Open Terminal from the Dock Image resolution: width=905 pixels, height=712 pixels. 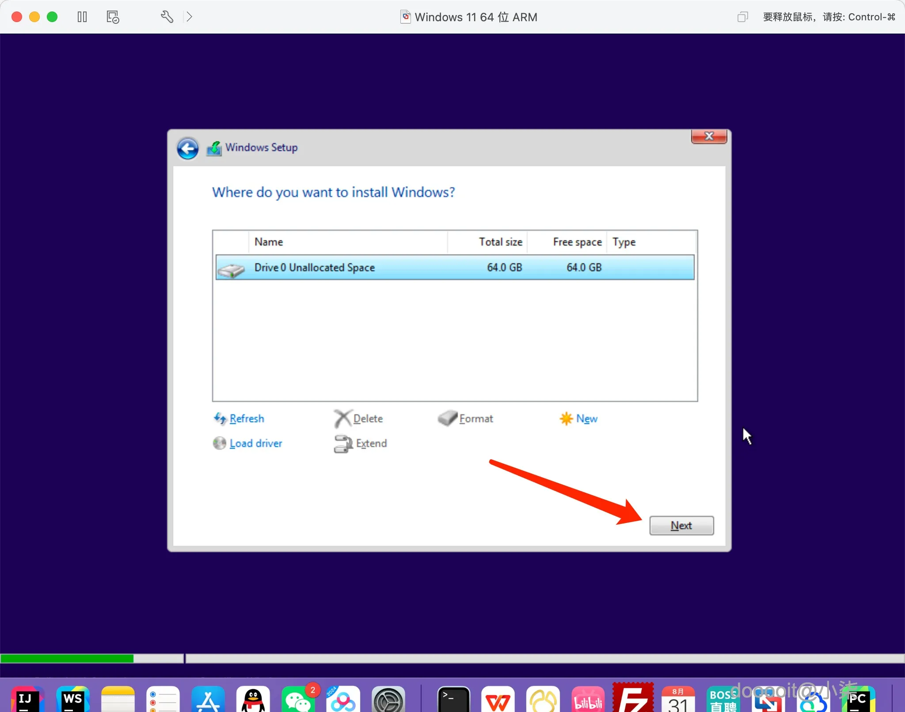click(453, 700)
